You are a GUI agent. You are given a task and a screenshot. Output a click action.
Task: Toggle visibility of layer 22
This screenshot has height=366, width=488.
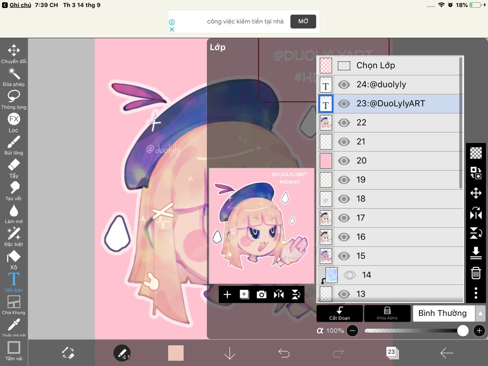[x=344, y=122]
